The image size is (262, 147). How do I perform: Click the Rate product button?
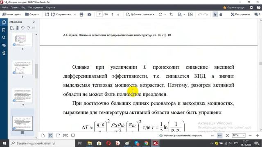click(x=234, y=7)
